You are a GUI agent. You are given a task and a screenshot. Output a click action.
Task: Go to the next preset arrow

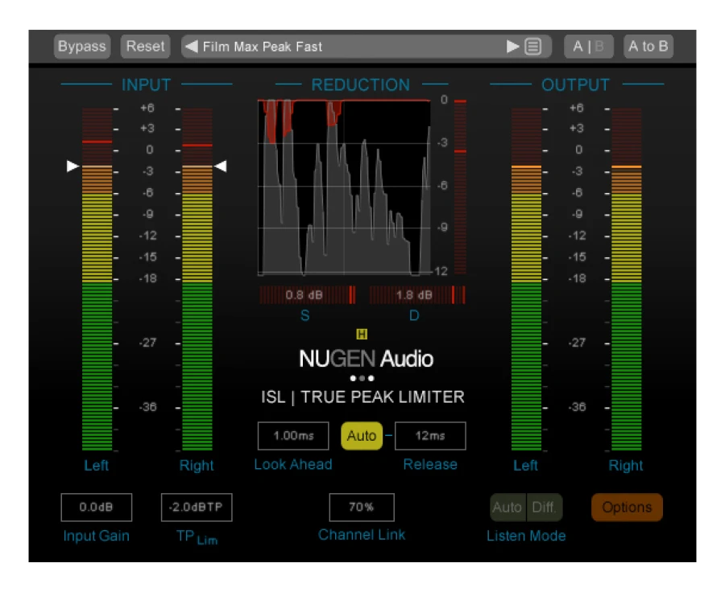pyautogui.click(x=512, y=46)
